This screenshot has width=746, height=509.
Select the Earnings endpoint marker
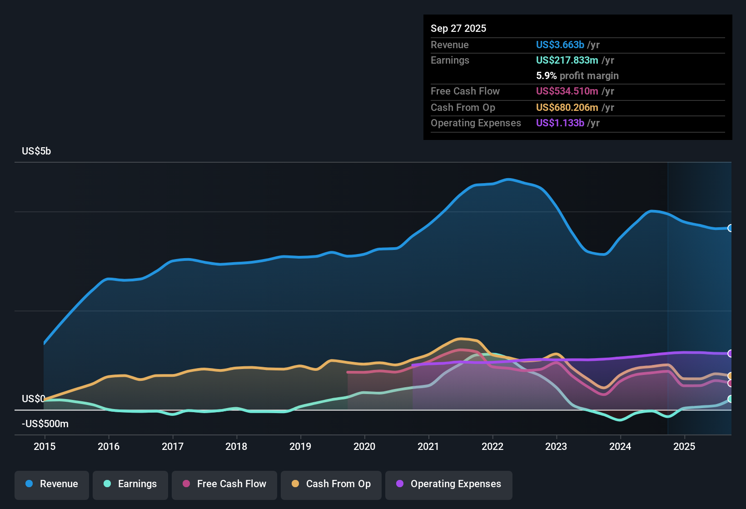point(731,399)
